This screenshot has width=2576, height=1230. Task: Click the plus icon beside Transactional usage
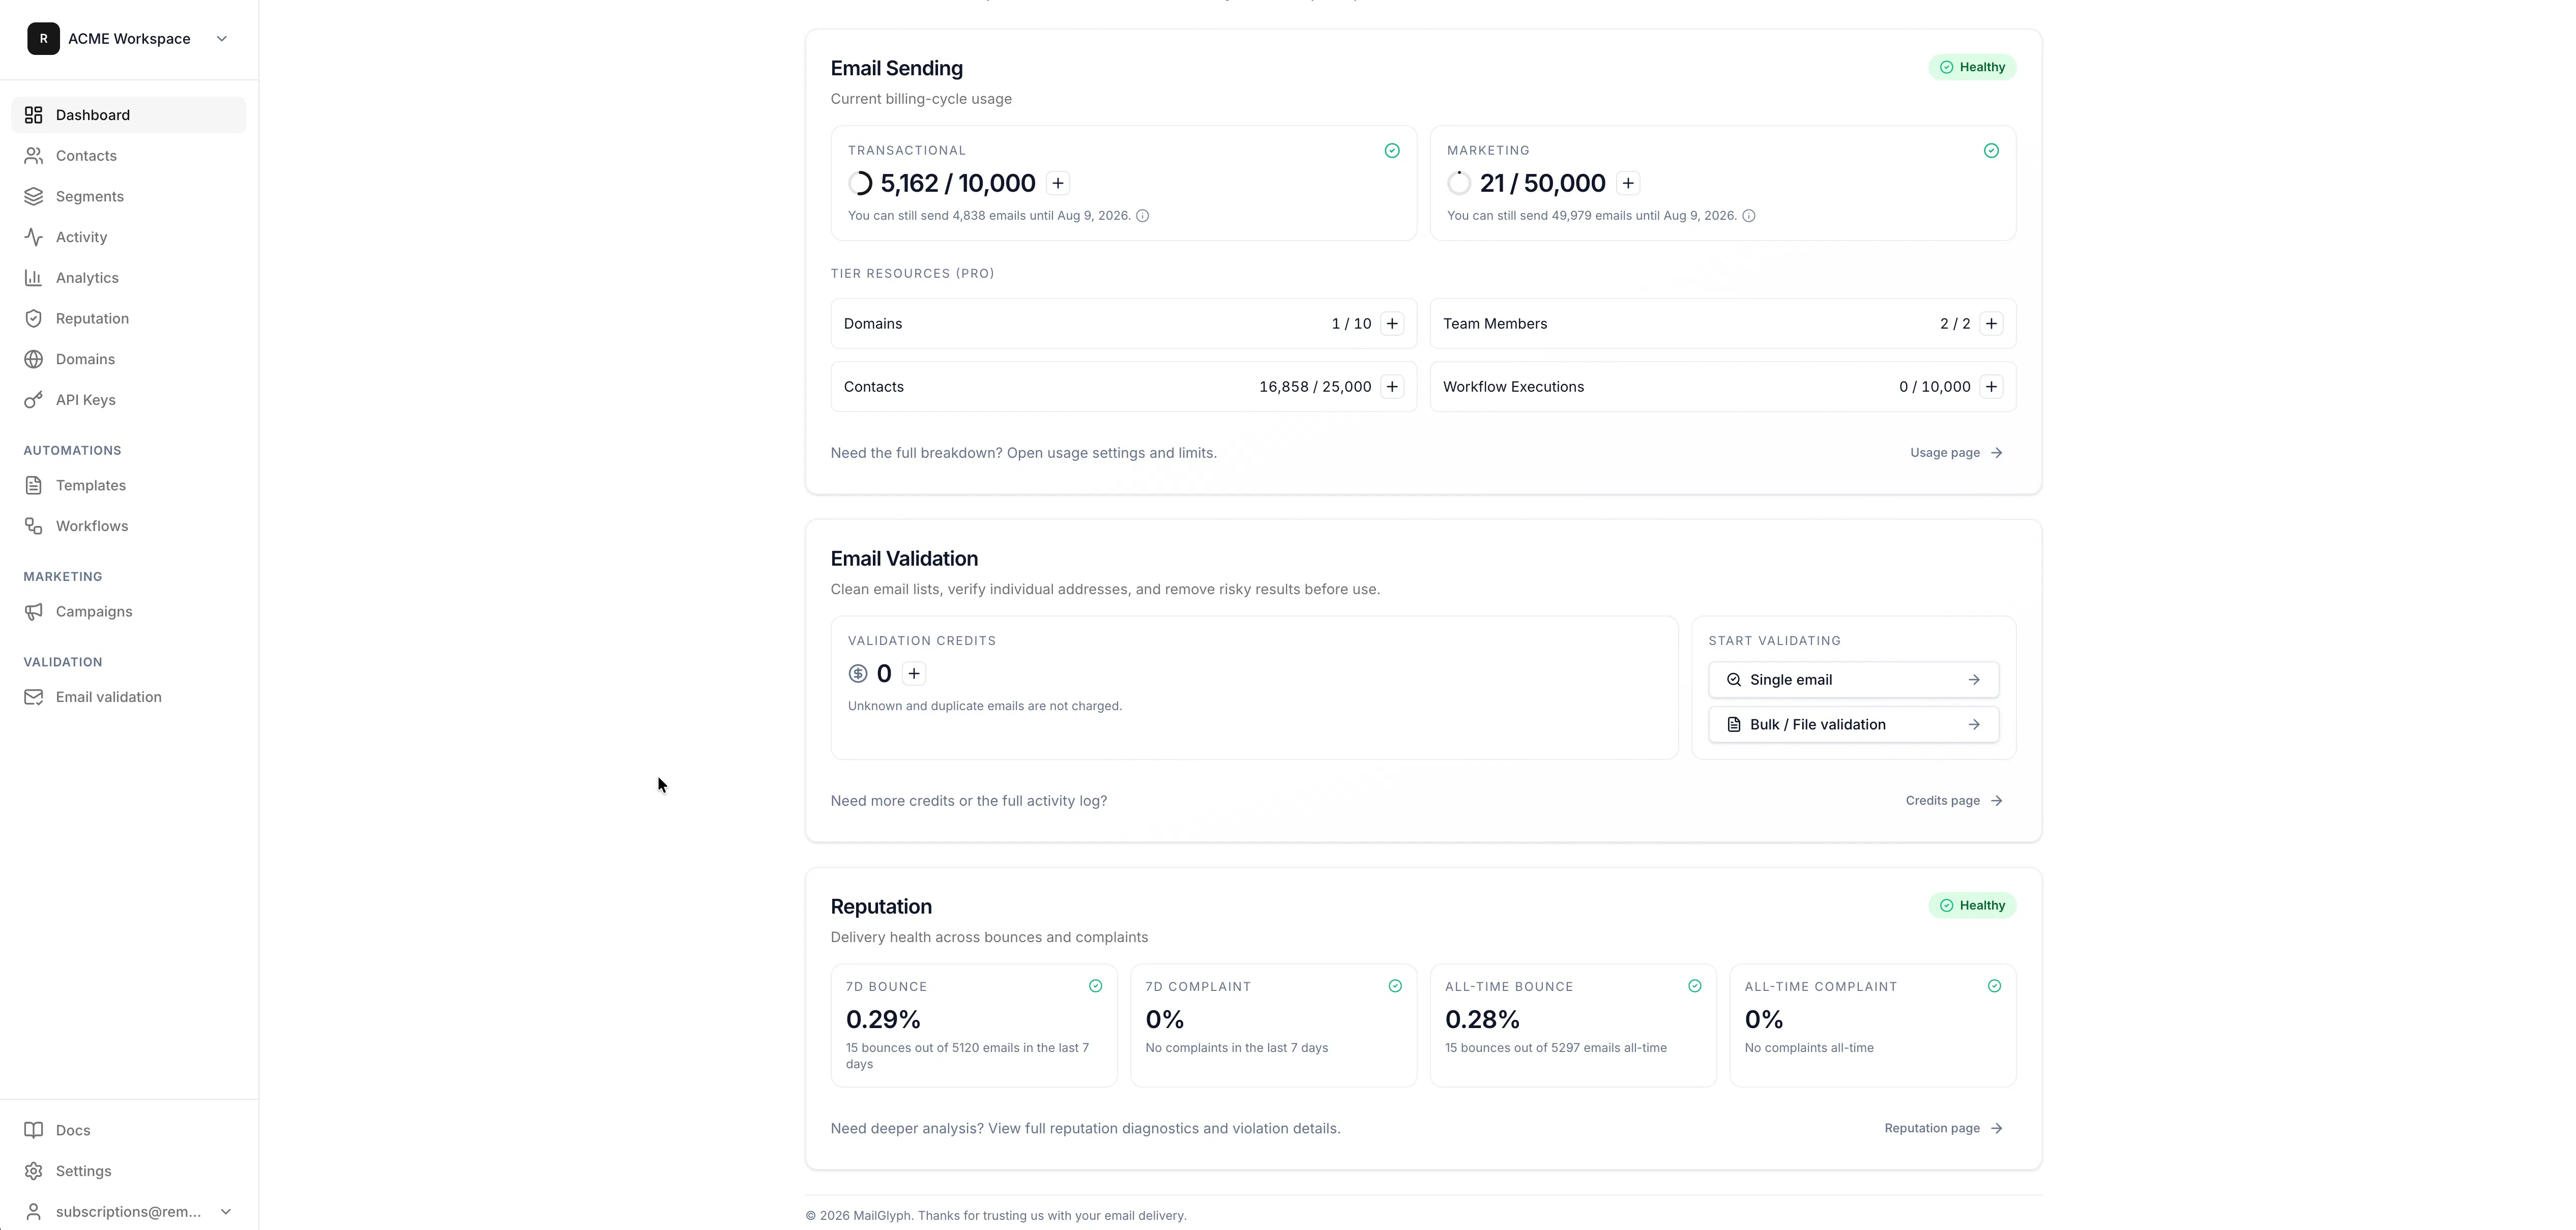[x=1058, y=183]
